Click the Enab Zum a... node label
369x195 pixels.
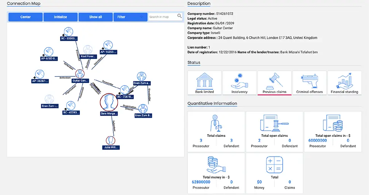tap(142, 83)
